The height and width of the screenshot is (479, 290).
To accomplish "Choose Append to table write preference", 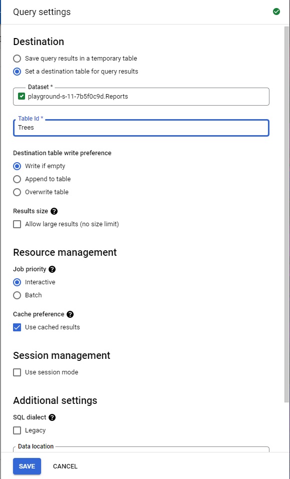I will (x=17, y=179).
